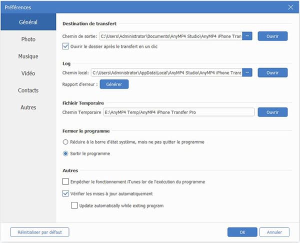Image resolution: width=300 pixels, height=243 pixels.
Task: Enable 'Empêcher le fonctionnement iTunes' checkbox
Action: coord(65,181)
